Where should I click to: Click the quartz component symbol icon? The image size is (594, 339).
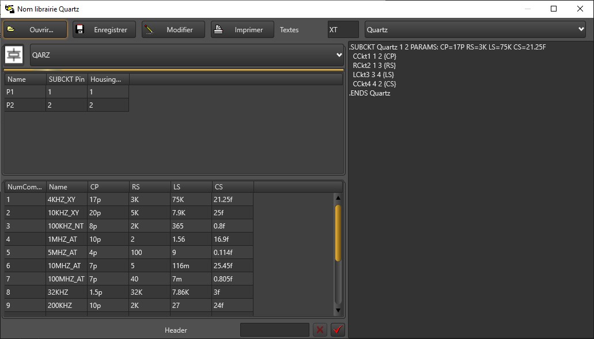(x=14, y=55)
